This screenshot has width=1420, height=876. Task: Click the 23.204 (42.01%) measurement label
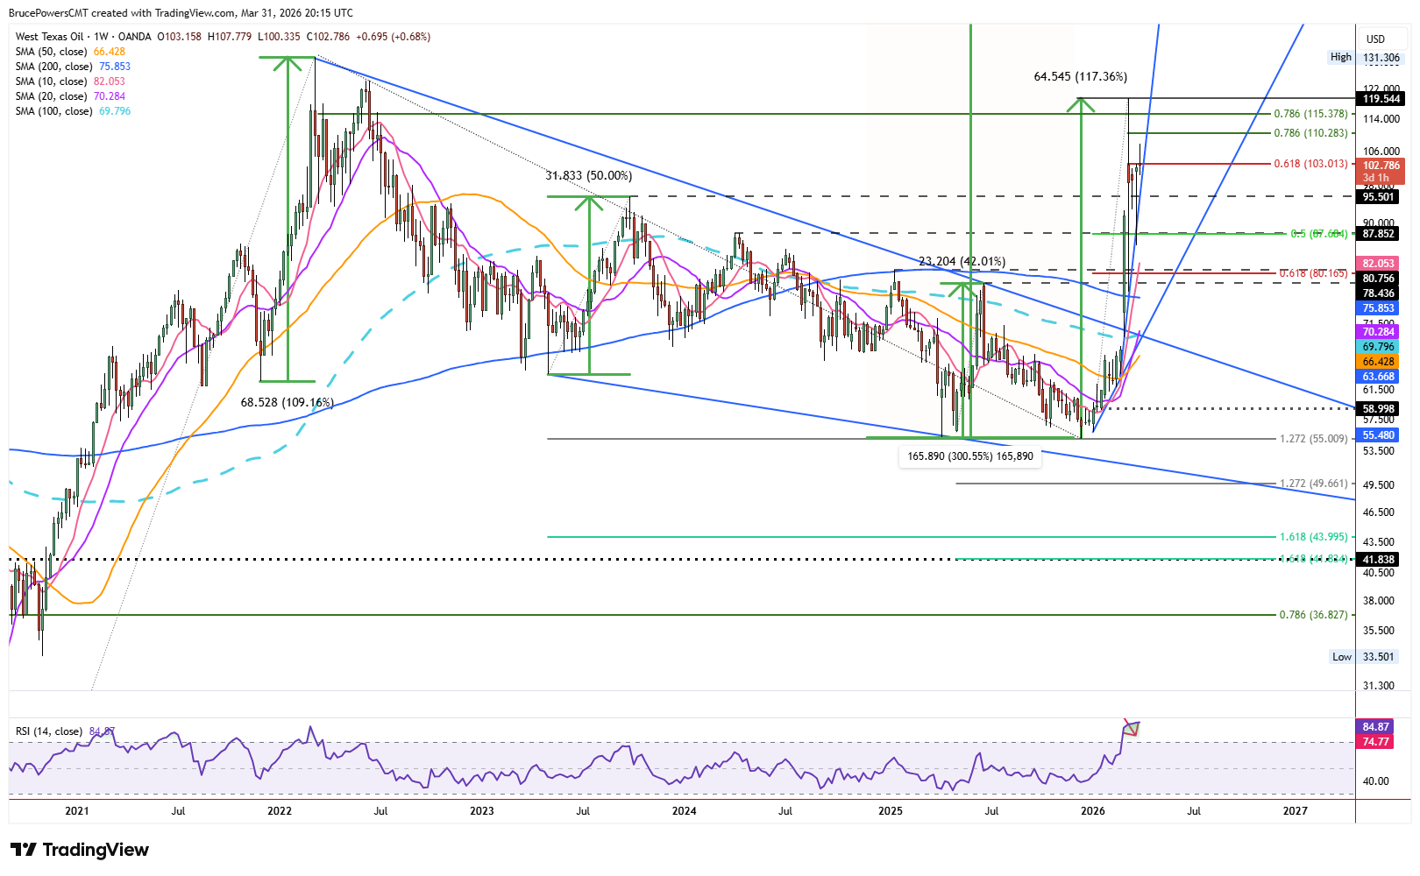click(x=962, y=262)
